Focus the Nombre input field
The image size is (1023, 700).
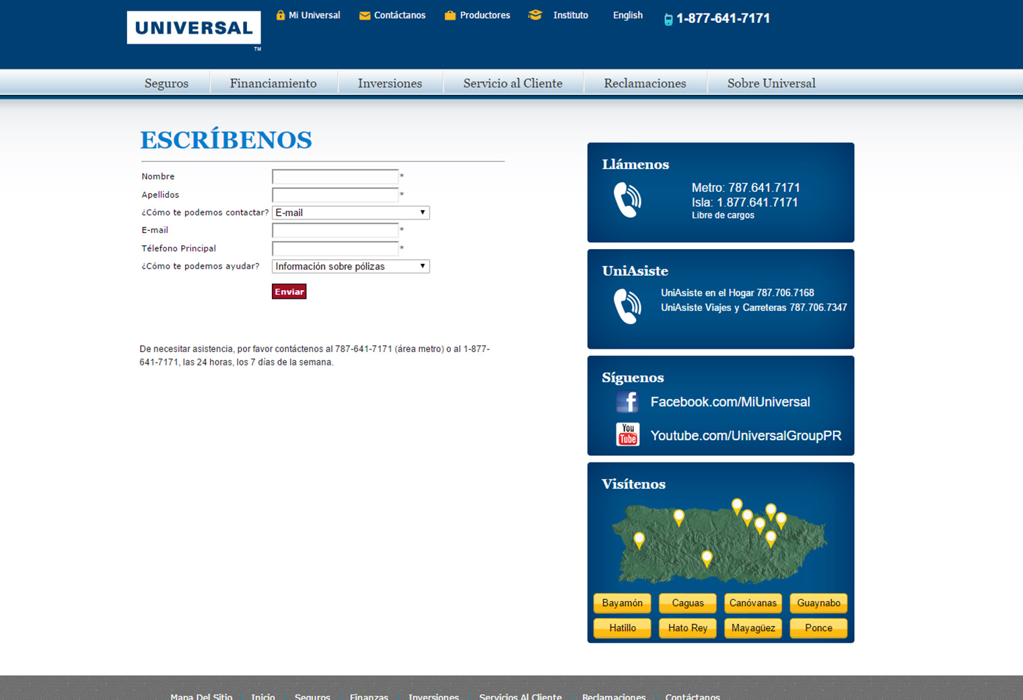click(x=335, y=176)
